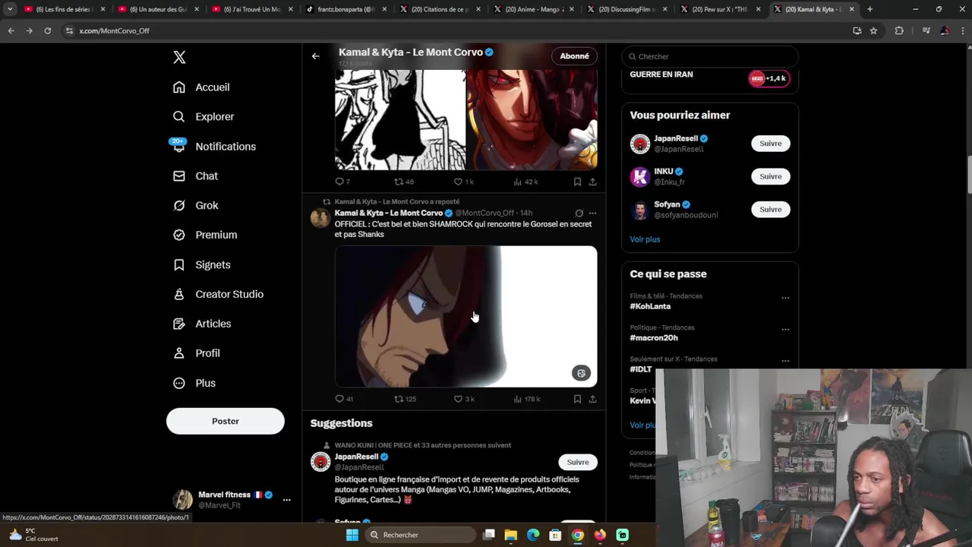The width and height of the screenshot is (972, 547).
Task: Open Chat messages
Action: tap(195, 176)
